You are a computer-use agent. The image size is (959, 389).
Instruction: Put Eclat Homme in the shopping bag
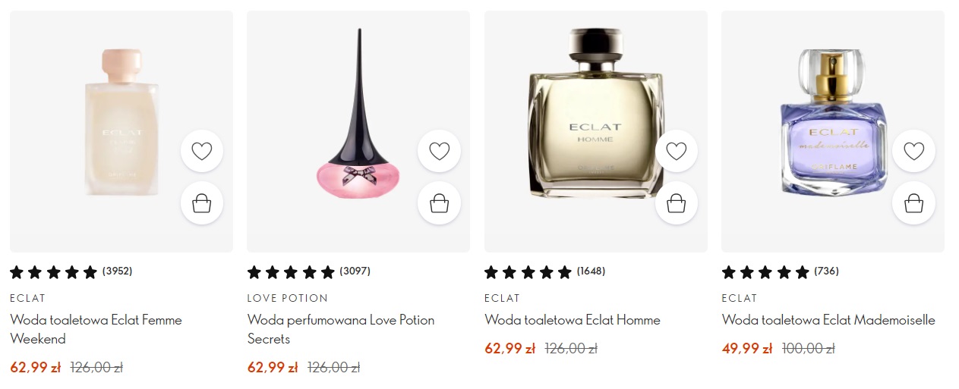pos(676,202)
